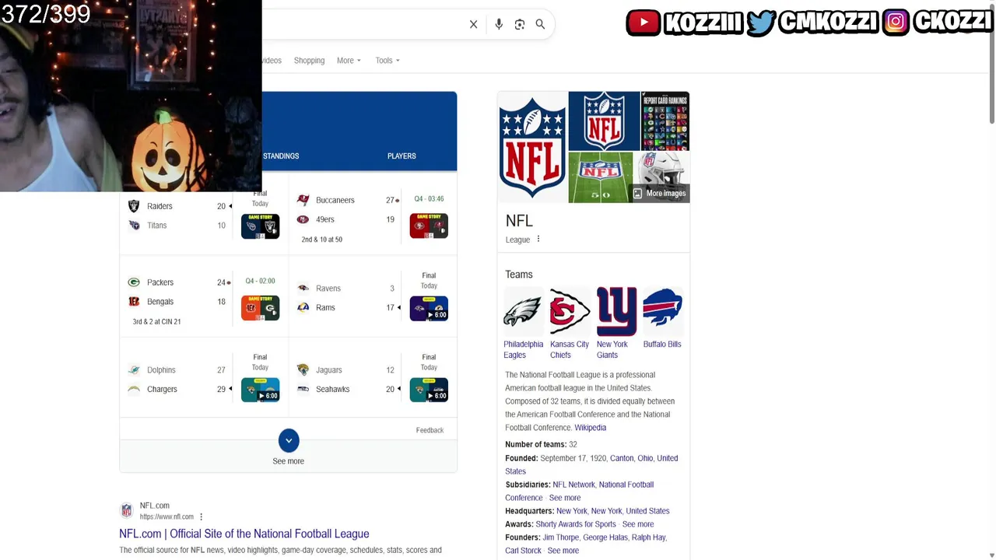Click the Raiders team logo

coord(134,206)
